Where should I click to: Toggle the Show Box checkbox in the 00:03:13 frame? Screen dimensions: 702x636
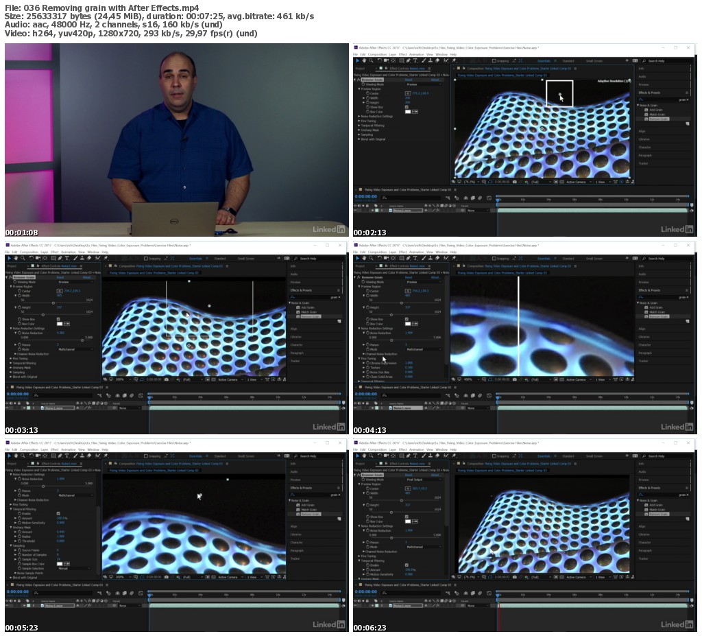coord(58,319)
